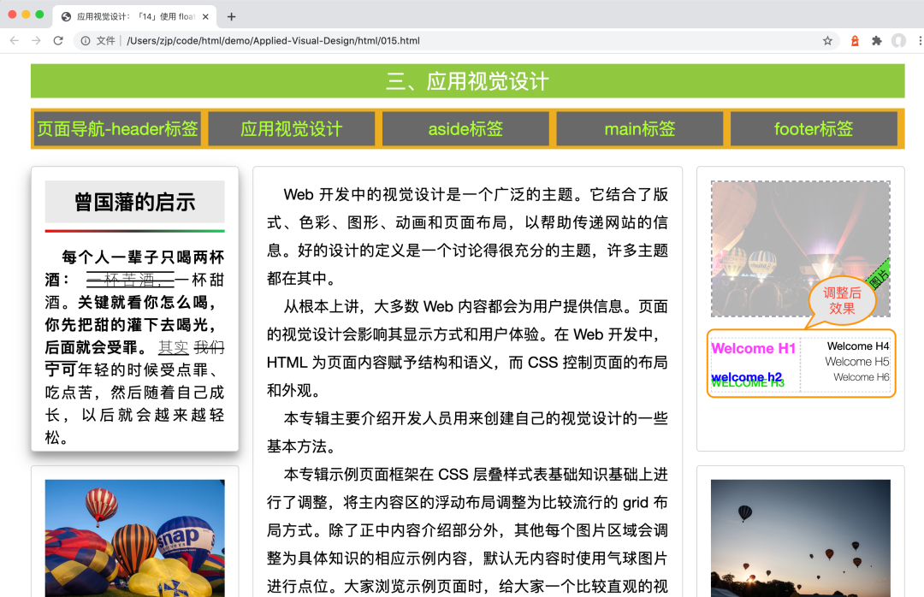924x597 pixels.
Task: Click the Welcome H4 text
Action: (858, 346)
